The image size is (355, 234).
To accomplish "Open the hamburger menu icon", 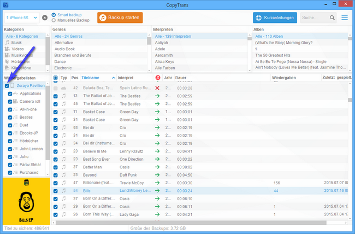I will [x=345, y=18].
